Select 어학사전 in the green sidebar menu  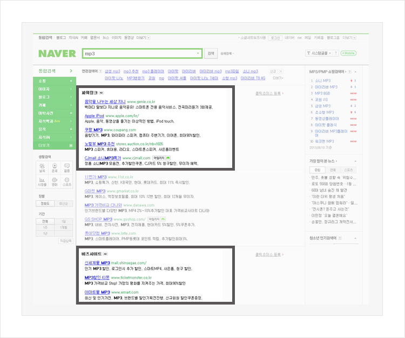pos(55,113)
